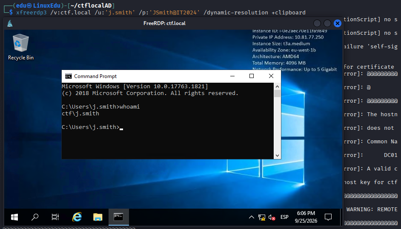The height and width of the screenshot is (229, 401).
Task: Click the 'Private IP Address: 10.81.77.250' text
Action: coord(288,37)
